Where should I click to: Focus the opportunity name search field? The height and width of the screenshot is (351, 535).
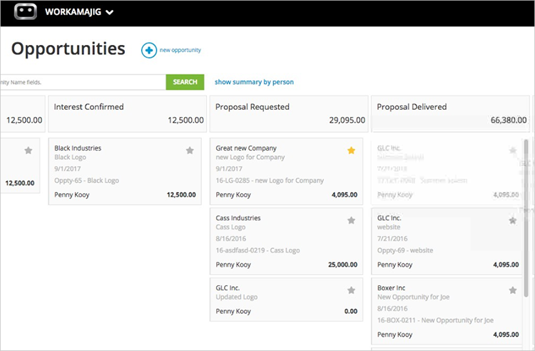pyautogui.click(x=83, y=82)
